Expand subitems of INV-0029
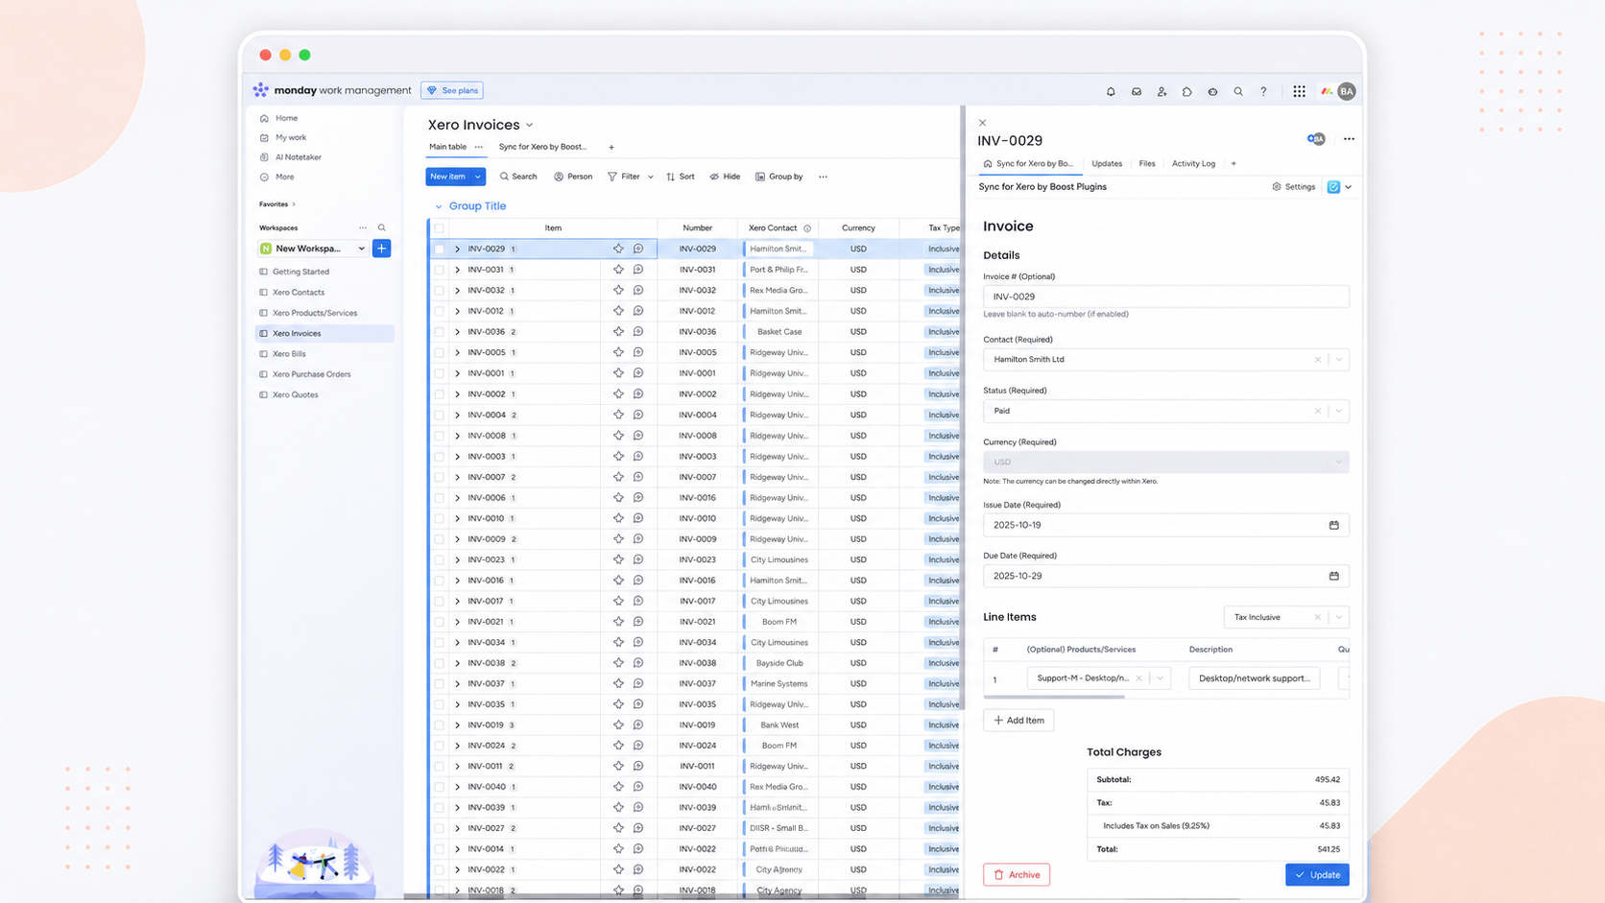Viewport: 1605px width, 903px height. coord(457,249)
